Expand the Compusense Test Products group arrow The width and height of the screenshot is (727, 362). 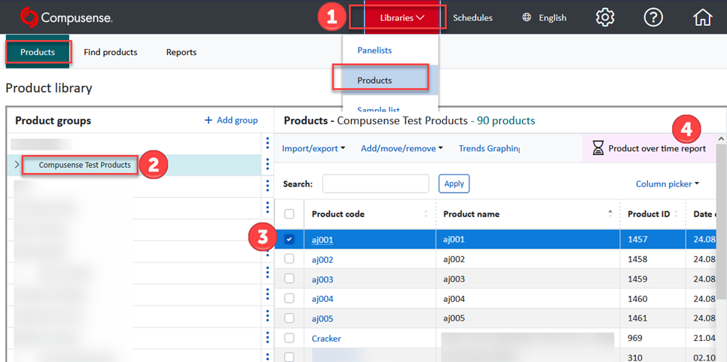(x=17, y=164)
